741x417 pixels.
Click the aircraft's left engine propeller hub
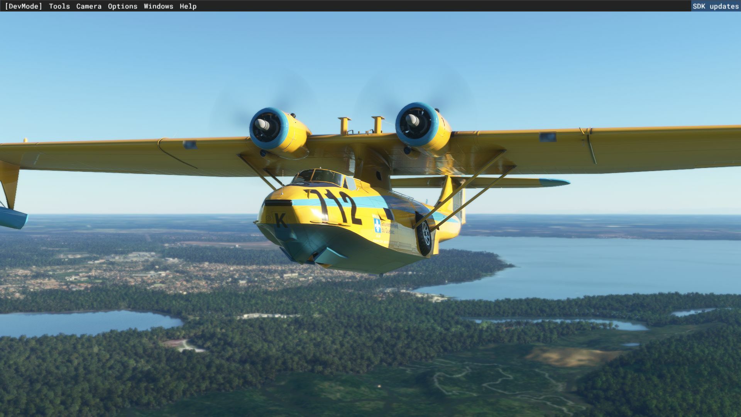[263, 125]
